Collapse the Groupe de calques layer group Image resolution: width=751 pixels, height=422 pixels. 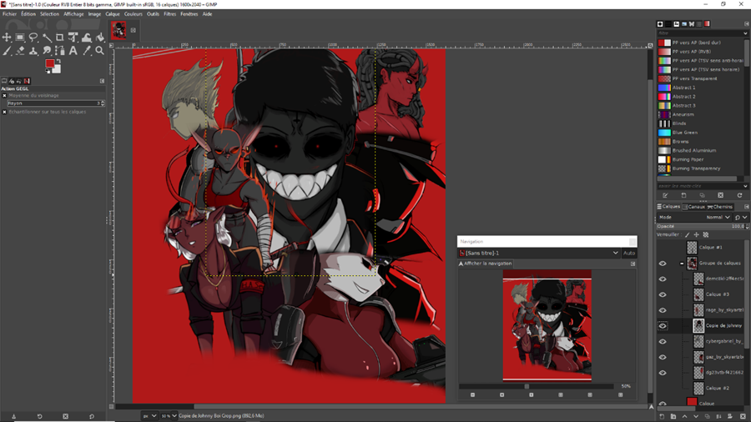point(682,264)
